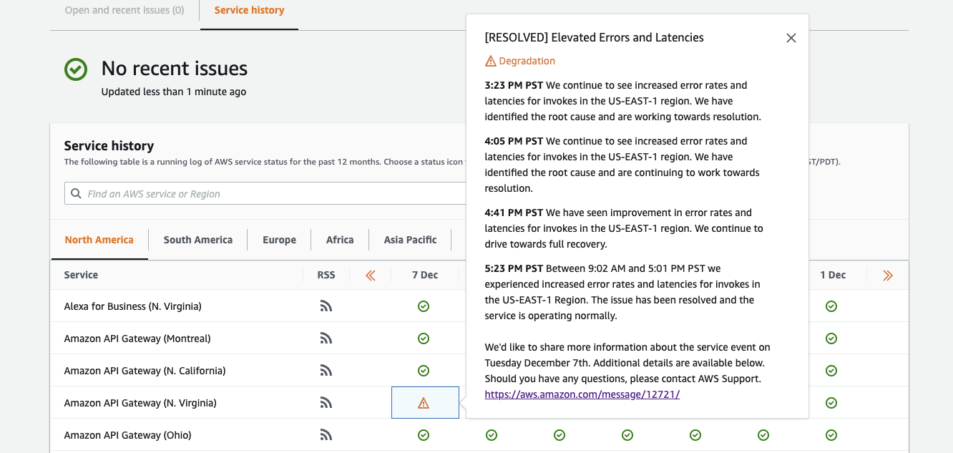This screenshot has height=453, width=953.
Task: Open the aws.amazon.com/message/12721 link
Action: click(582, 394)
